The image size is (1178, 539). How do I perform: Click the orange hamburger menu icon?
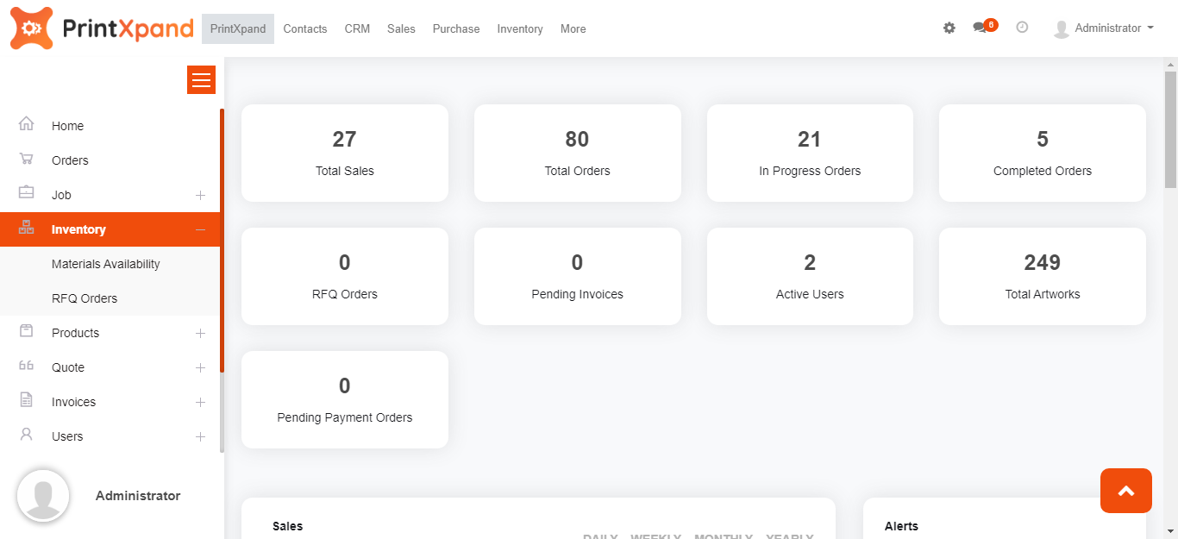[201, 80]
